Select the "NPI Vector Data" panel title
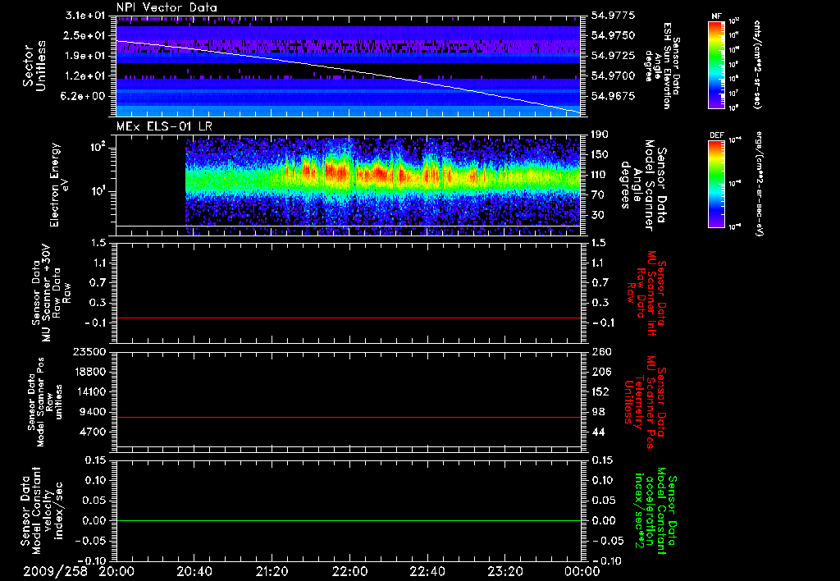 [x=167, y=7]
